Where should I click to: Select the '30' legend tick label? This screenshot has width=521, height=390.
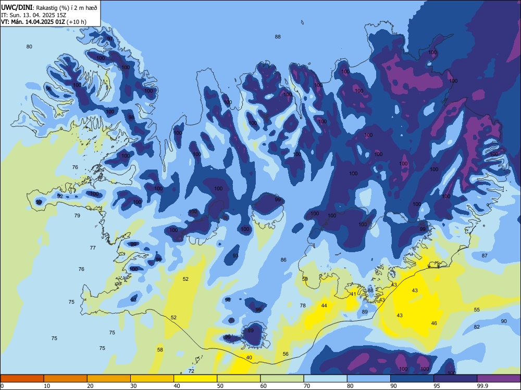click(133, 386)
